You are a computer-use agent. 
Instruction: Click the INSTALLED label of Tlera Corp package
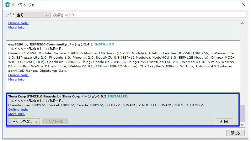[x=118, y=97]
